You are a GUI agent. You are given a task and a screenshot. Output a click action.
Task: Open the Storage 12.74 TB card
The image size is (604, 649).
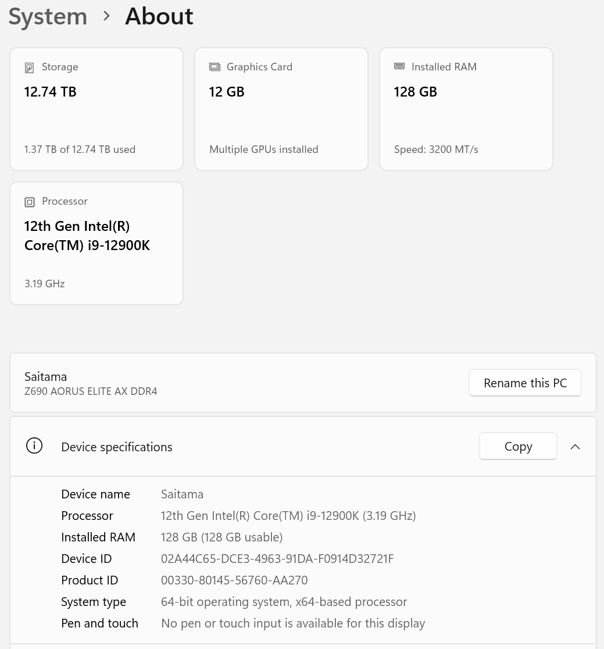(x=97, y=109)
